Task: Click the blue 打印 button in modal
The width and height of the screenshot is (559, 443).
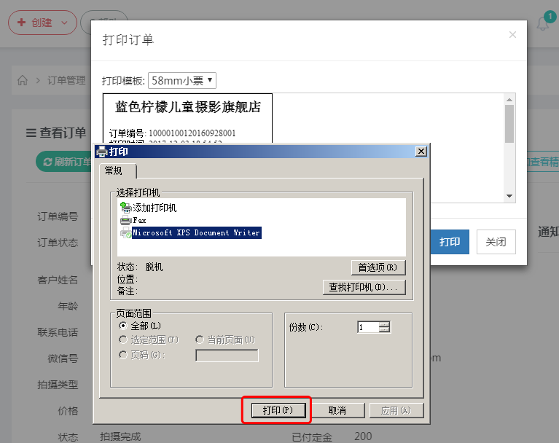Action: [450, 242]
